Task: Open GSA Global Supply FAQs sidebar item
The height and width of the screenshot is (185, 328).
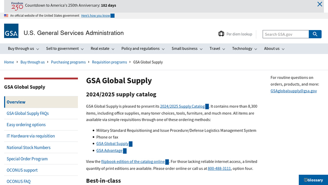Action: click(x=41, y=113)
